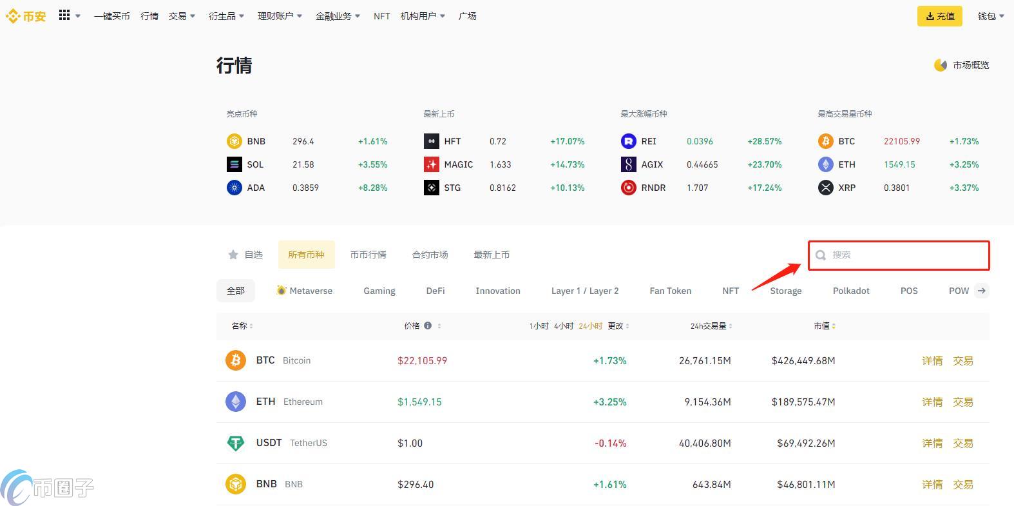Click the TetherUS icon in USDT row

236,443
